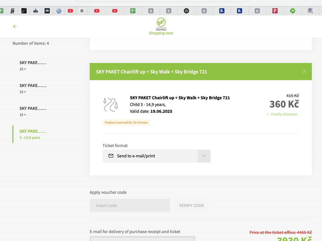Screen dimensions: 322x241
Task: Click the Product reserved for 10 minutes badge
Action: pos(126,123)
